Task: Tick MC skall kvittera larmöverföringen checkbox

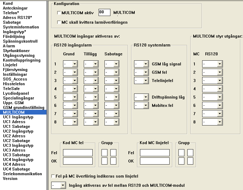Action: pos(59,22)
